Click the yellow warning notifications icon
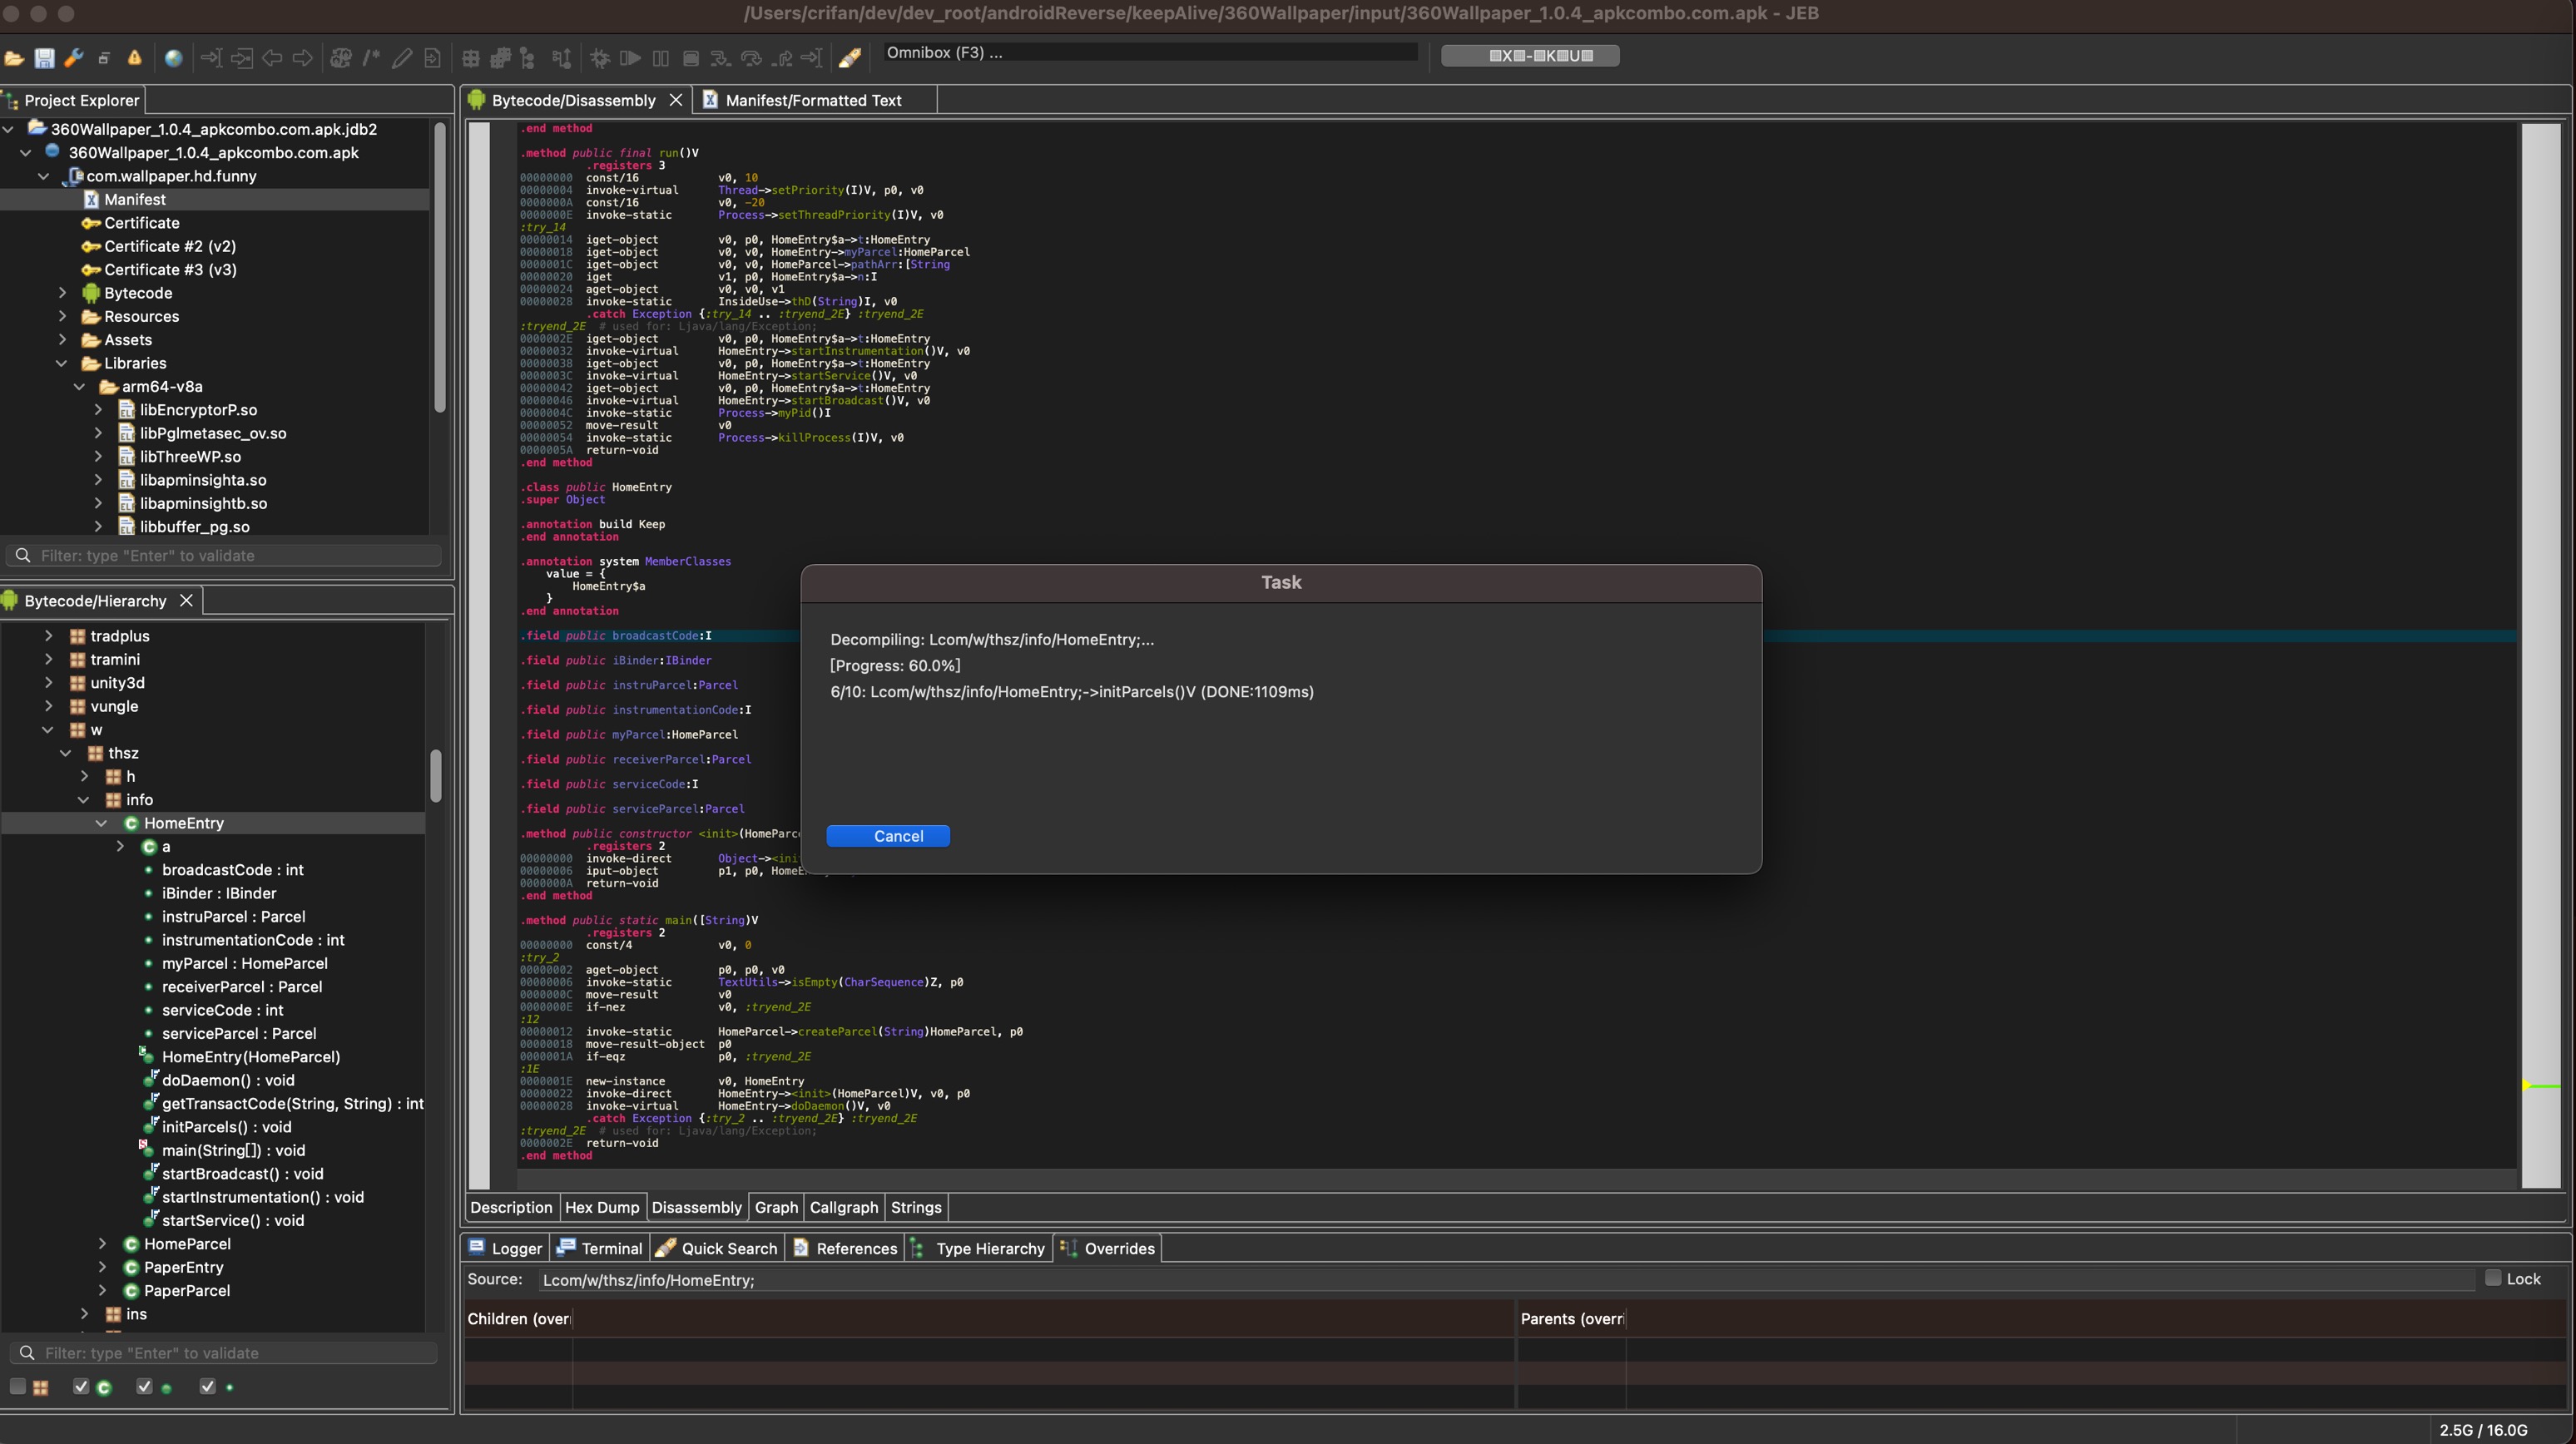 134,58
